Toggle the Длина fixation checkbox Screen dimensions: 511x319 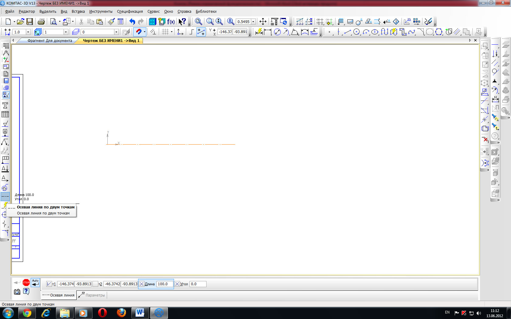pos(141,284)
